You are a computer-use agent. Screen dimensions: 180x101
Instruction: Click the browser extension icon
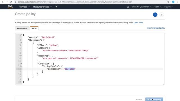173,2
